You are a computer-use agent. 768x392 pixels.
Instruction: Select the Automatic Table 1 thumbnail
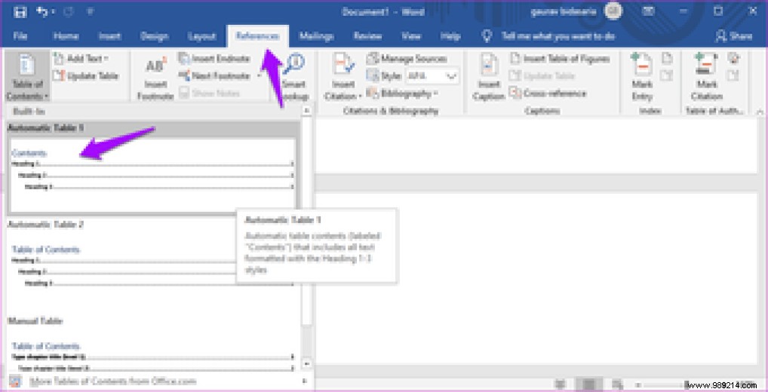point(152,174)
